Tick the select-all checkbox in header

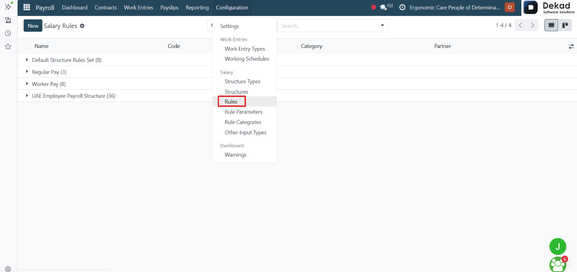click(x=26, y=46)
